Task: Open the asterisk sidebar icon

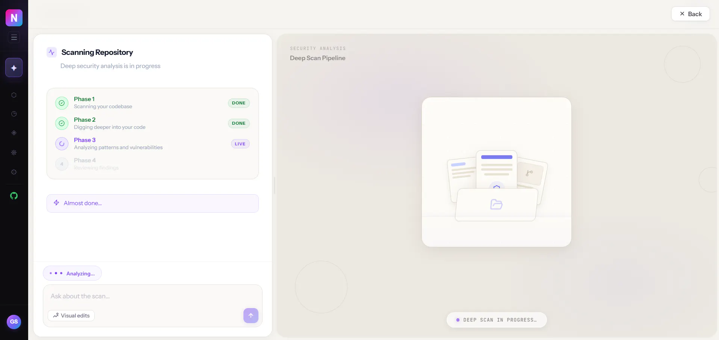Action: pos(14,153)
